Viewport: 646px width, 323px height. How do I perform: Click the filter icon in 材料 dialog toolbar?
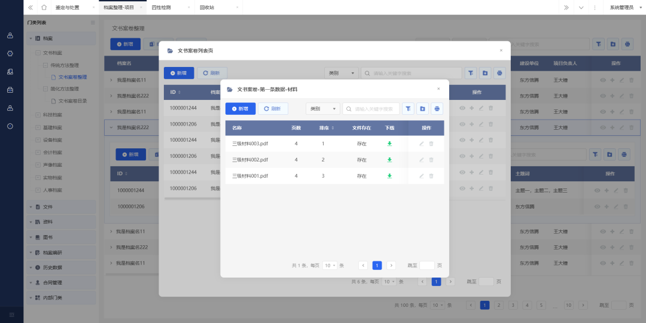pyautogui.click(x=408, y=109)
